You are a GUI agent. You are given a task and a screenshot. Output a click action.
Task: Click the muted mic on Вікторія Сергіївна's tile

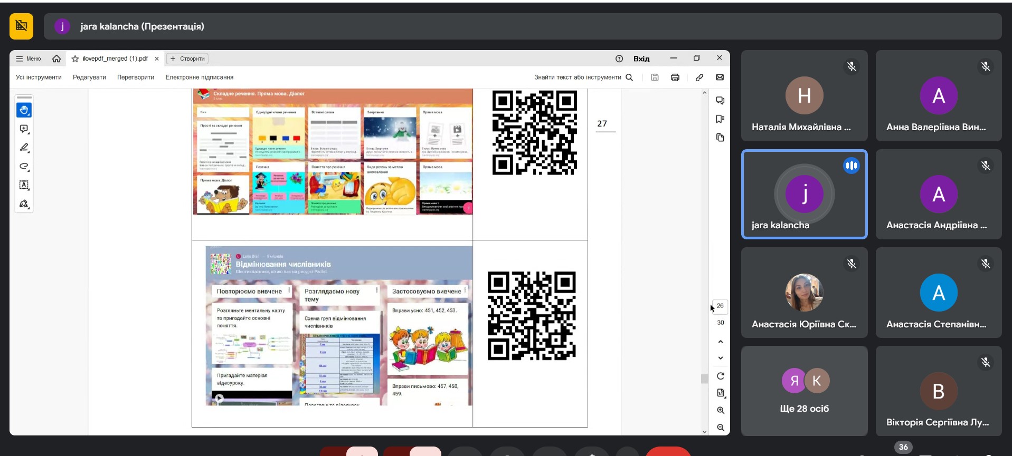986,362
